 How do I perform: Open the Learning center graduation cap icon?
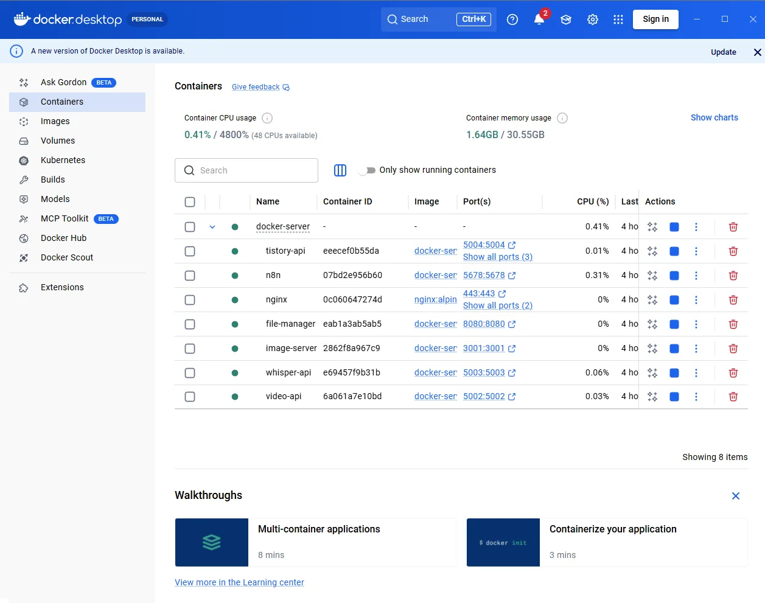566,19
